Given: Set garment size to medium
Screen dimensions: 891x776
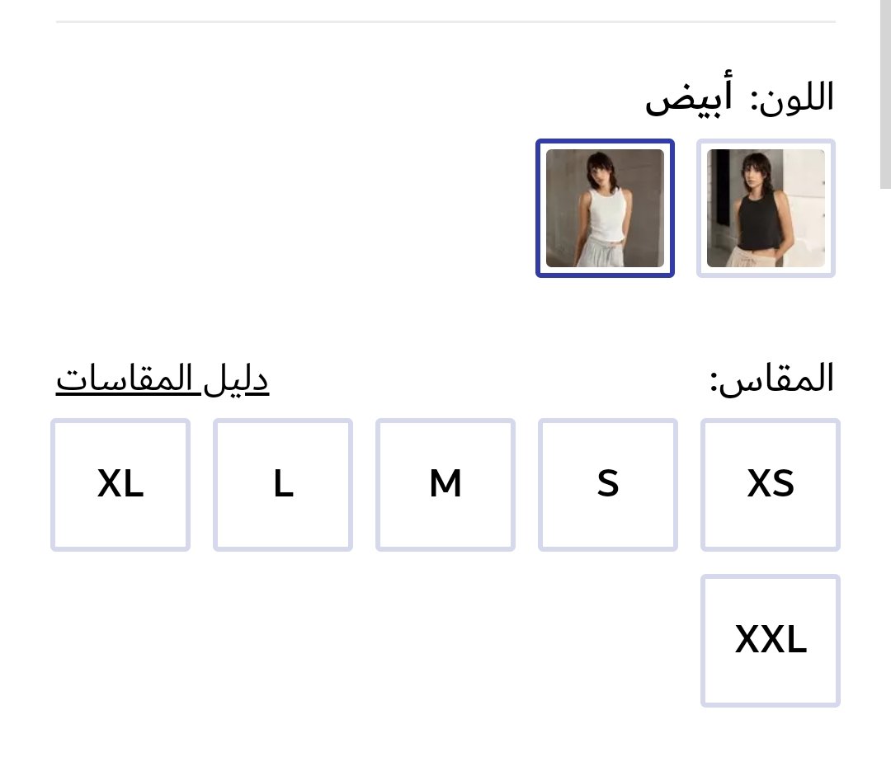Looking at the screenshot, I should (x=445, y=484).
